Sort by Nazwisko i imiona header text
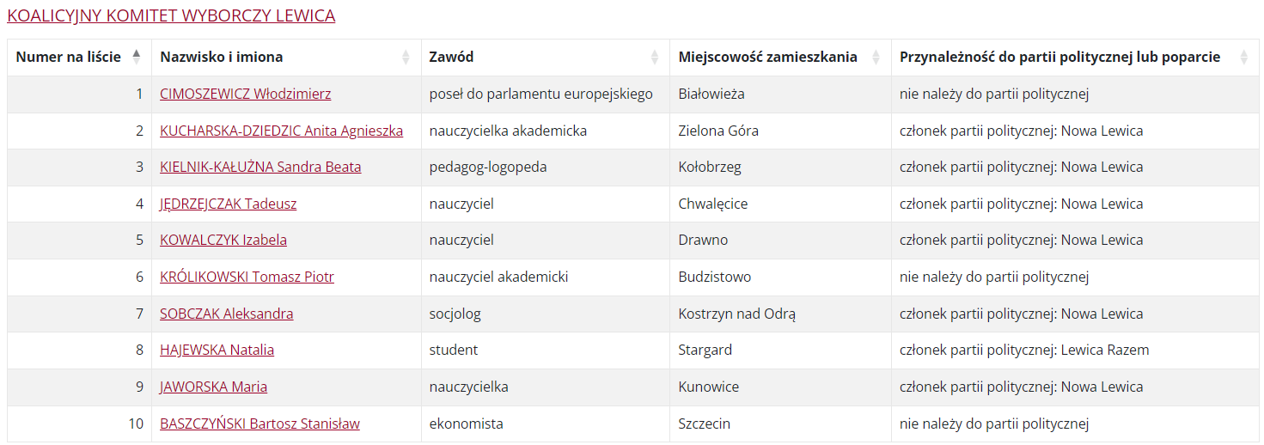This screenshot has height=445, width=1264. (221, 58)
